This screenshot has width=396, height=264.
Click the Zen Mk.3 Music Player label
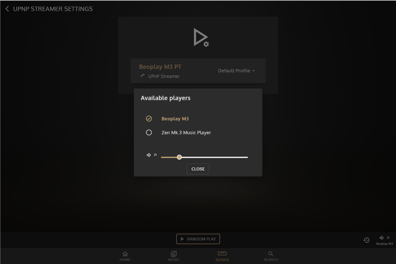point(186,133)
